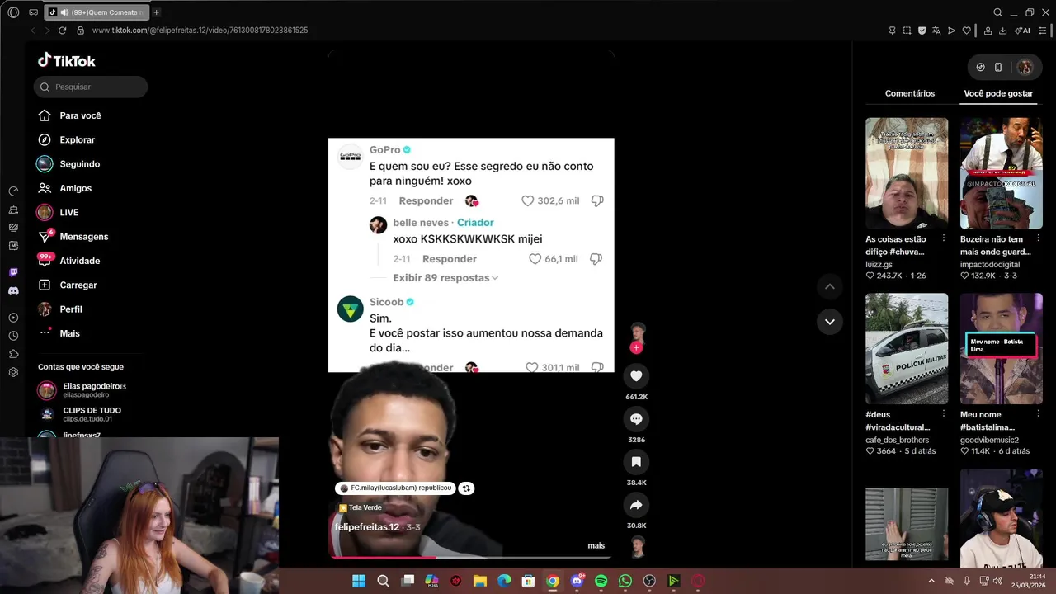Viewport: 1056px width, 594px height.
Task: Seek in the video progress bar
Action: [471, 558]
